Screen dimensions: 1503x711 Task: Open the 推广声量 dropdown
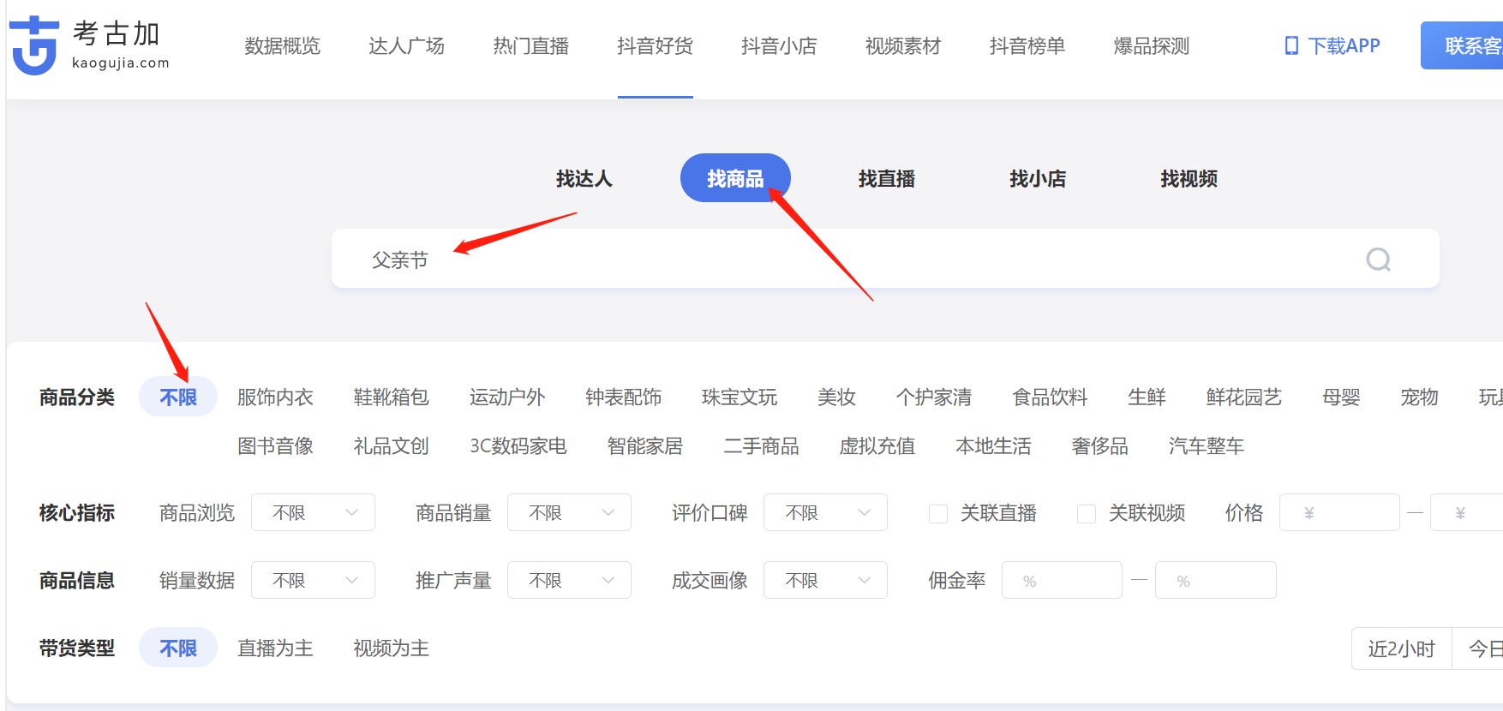tap(569, 580)
